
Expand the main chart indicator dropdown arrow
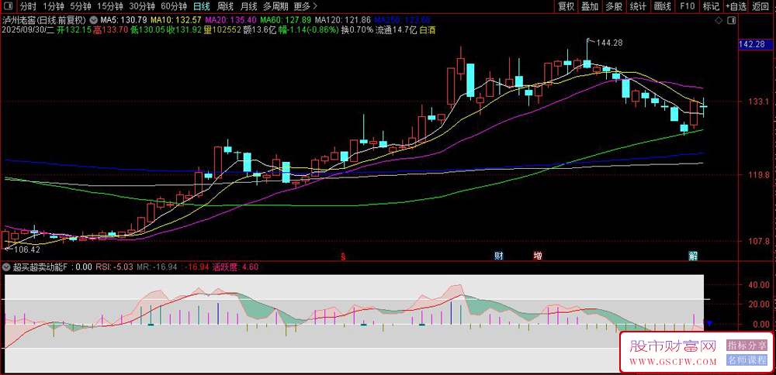[x=94, y=19]
